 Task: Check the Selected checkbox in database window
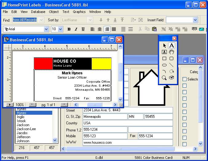(185, 79)
